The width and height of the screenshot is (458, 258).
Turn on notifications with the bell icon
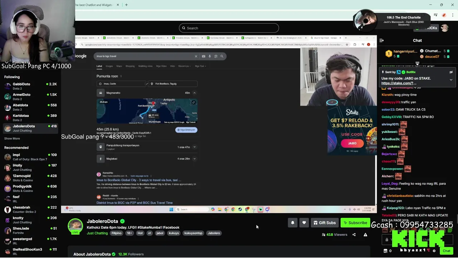pyautogui.click(x=293, y=223)
